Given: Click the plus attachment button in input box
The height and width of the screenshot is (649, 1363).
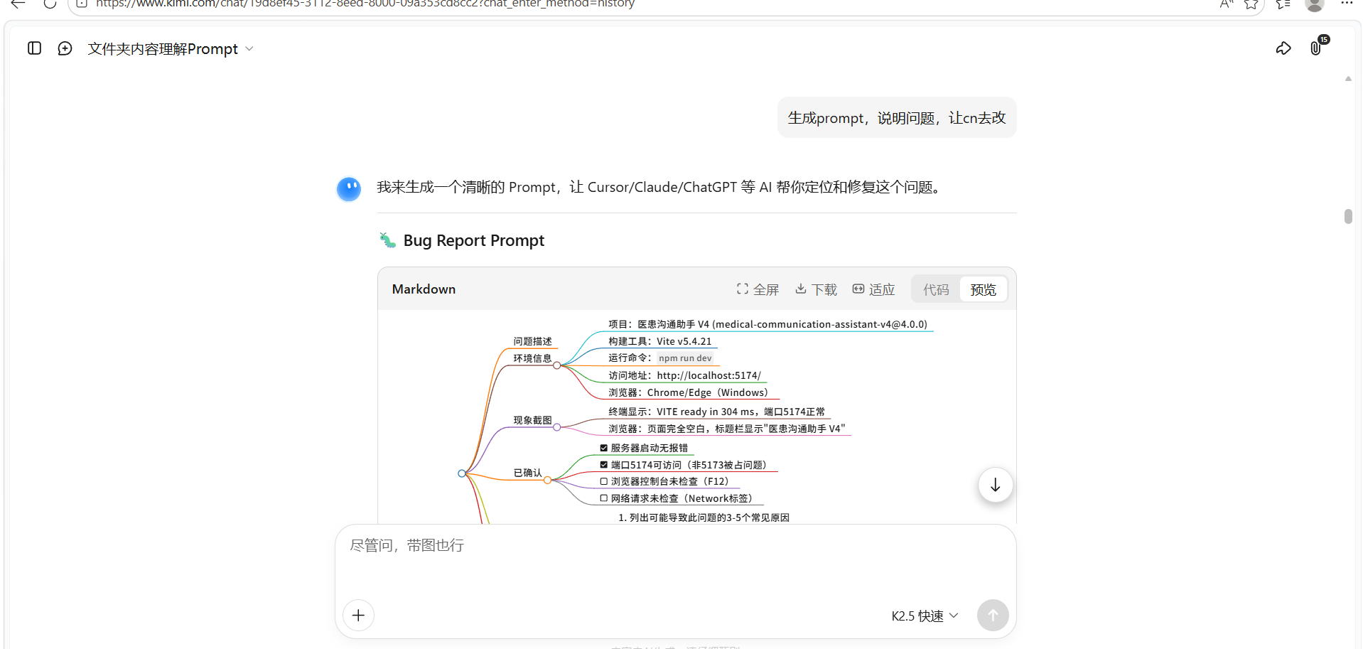Looking at the screenshot, I should (358, 615).
